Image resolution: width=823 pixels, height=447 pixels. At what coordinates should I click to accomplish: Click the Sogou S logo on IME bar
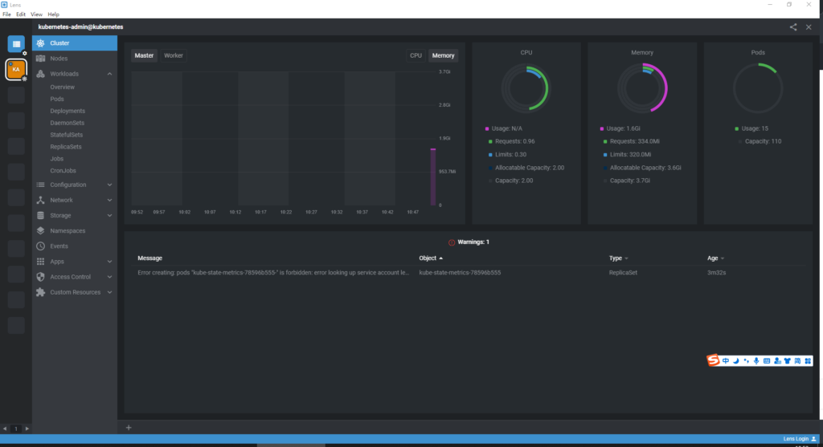[x=713, y=360]
